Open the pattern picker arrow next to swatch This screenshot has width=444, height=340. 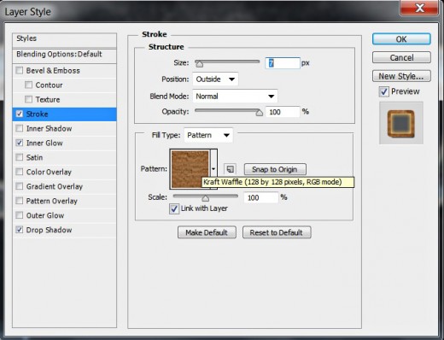(213, 169)
